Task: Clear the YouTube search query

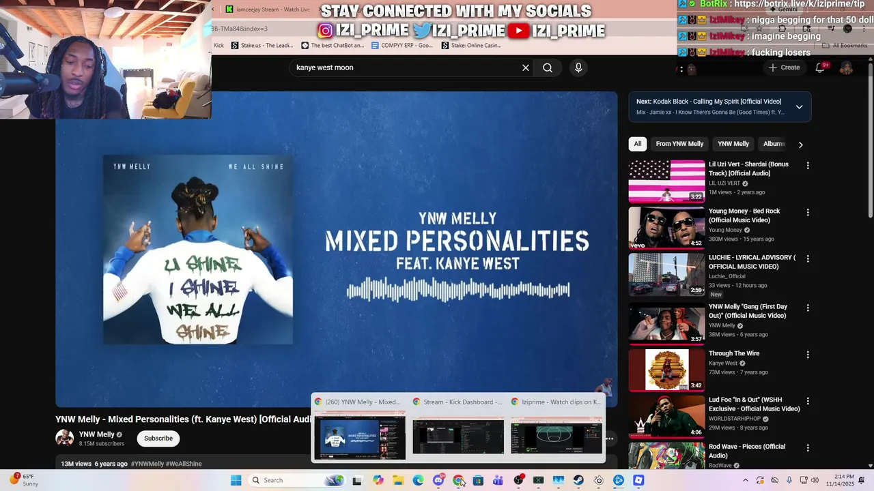Action: 526,68
